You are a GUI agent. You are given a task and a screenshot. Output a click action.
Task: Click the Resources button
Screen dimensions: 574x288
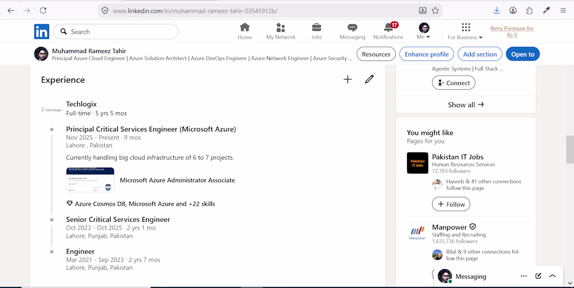point(376,54)
